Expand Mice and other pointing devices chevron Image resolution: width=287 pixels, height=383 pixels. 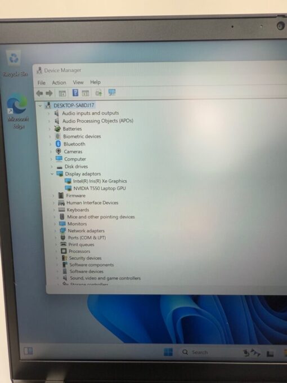coord(55,217)
